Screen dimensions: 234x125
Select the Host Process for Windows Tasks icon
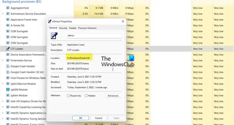pos(8,78)
